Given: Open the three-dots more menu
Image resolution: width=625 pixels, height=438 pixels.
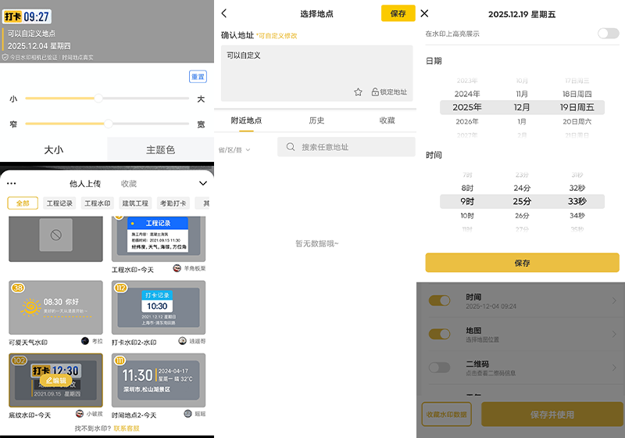Looking at the screenshot, I should (x=12, y=184).
